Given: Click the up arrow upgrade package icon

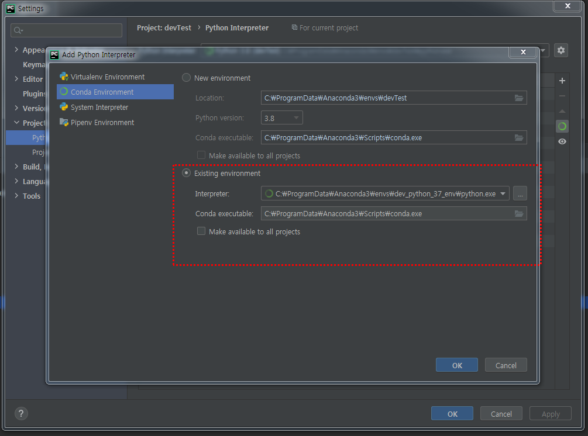Looking at the screenshot, I should (562, 111).
